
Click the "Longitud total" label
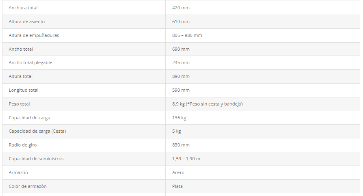click(x=23, y=90)
